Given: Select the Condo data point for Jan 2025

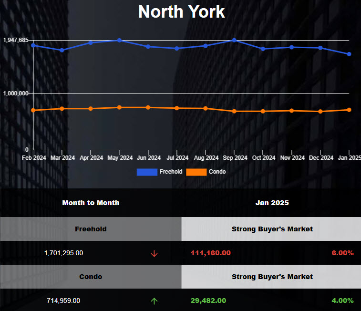Looking at the screenshot, I should pyautogui.click(x=349, y=110).
